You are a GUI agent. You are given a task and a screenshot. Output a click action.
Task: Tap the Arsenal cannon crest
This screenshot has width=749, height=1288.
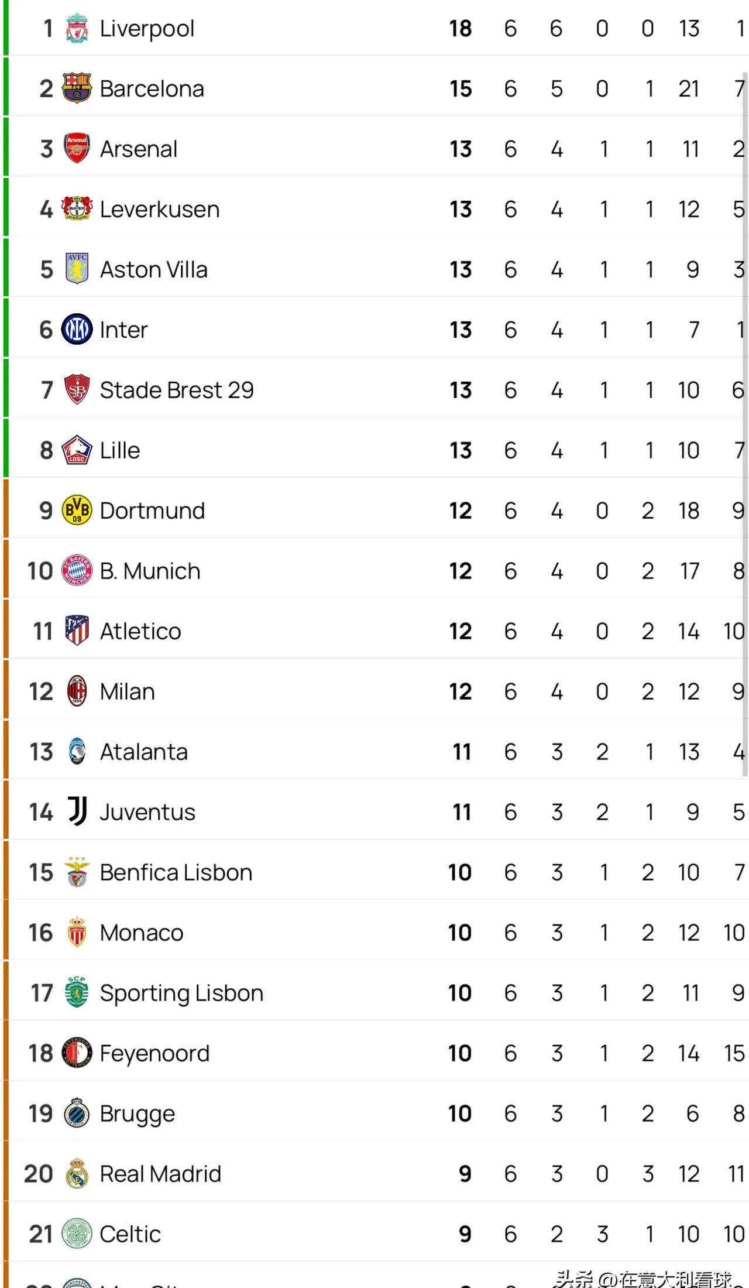(x=77, y=149)
